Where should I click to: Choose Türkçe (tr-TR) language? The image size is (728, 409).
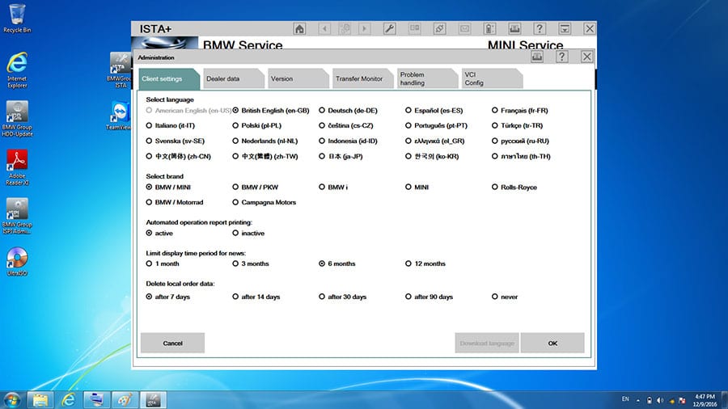point(517,125)
